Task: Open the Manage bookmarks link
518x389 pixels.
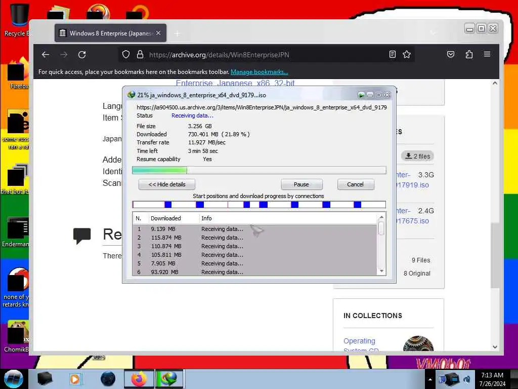Action: coord(260,72)
